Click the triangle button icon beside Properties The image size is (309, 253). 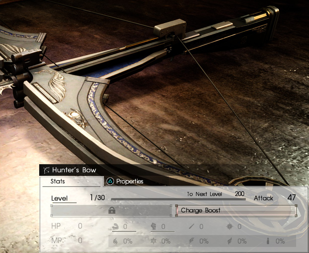[x=110, y=181]
